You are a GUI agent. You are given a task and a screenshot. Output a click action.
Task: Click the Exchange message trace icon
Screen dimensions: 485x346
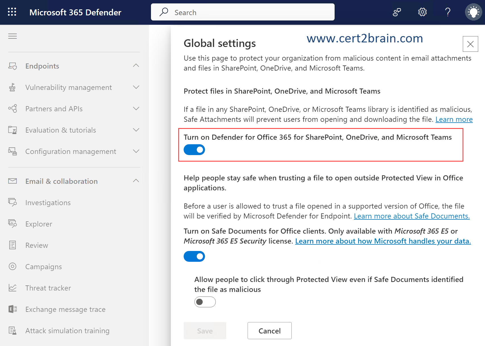point(13,309)
